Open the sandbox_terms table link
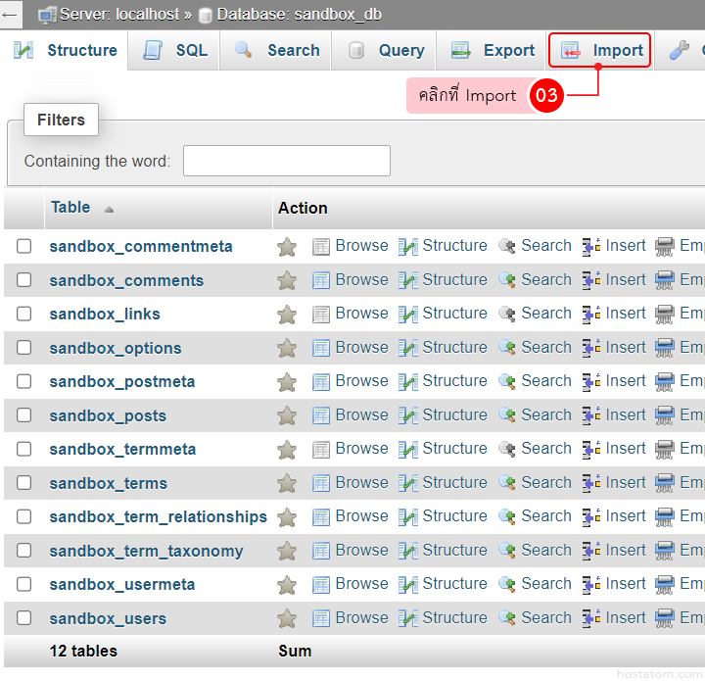Image resolution: width=705 pixels, height=681 pixels. click(108, 483)
